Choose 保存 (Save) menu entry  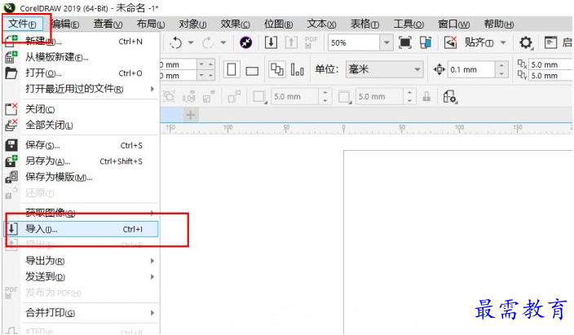[x=82, y=145]
